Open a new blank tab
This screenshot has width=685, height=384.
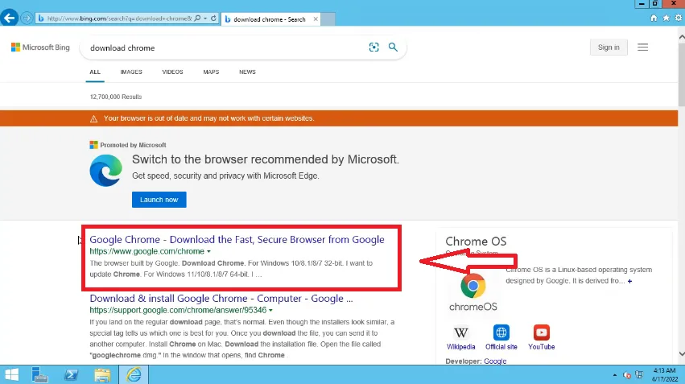pyautogui.click(x=328, y=19)
